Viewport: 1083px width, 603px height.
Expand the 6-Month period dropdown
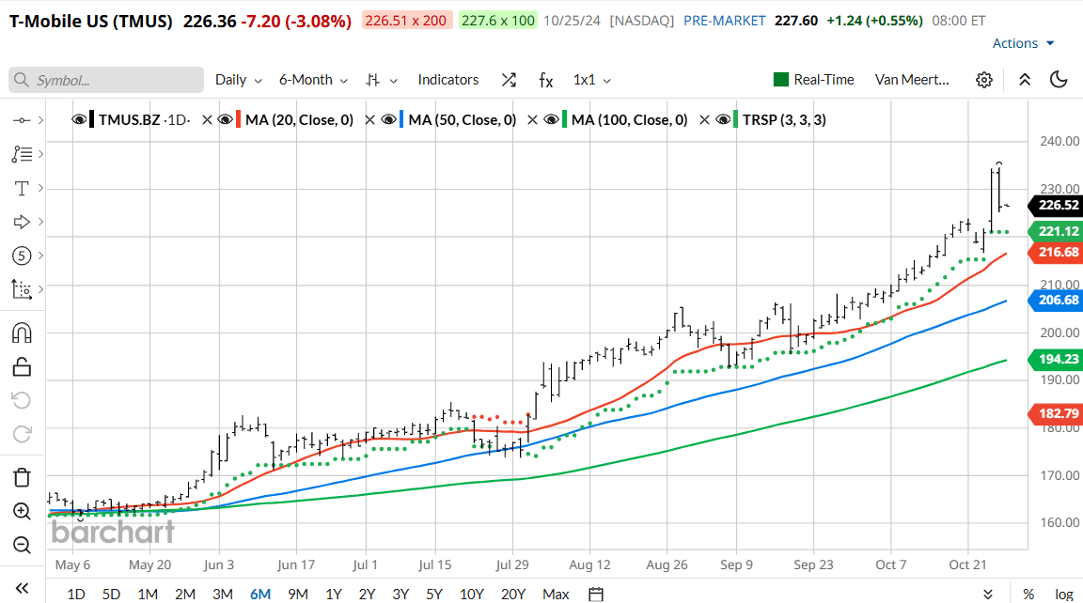313,80
